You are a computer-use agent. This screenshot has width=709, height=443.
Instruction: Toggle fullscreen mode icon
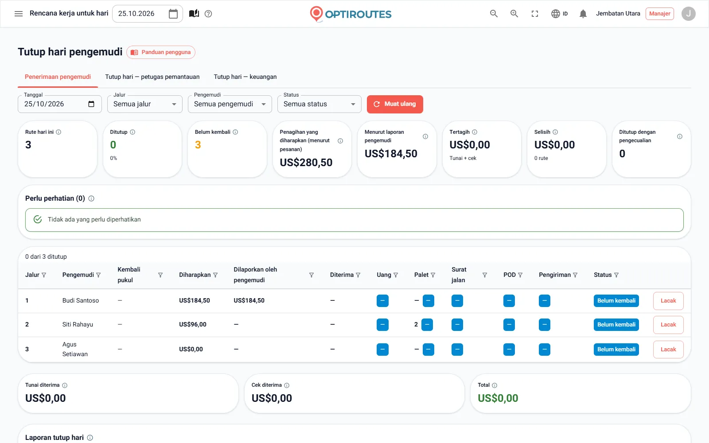(535, 14)
